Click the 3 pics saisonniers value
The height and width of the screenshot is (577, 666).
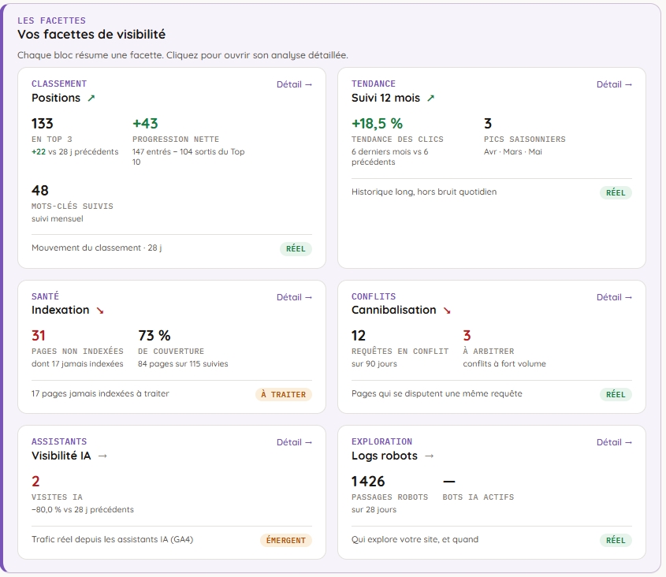(x=488, y=124)
